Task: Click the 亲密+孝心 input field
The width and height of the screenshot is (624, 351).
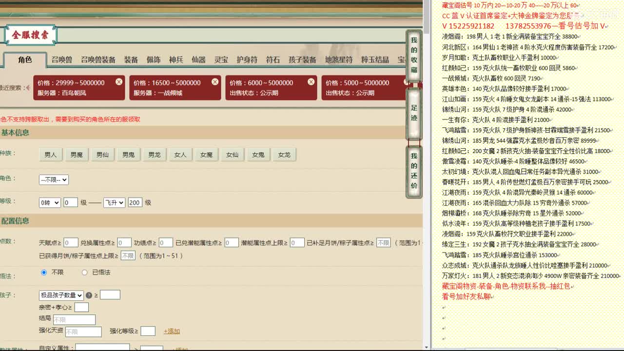Action: tap(81, 307)
